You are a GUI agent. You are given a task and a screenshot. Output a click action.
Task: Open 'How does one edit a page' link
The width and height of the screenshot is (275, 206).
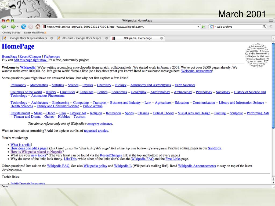click(28, 148)
